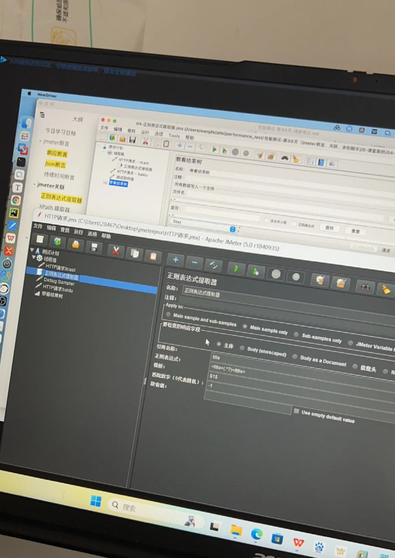Viewport: 395px width, 558px height.
Task: Click Clear broom icon in dark JMeter toolbar
Action: (319, 280)
